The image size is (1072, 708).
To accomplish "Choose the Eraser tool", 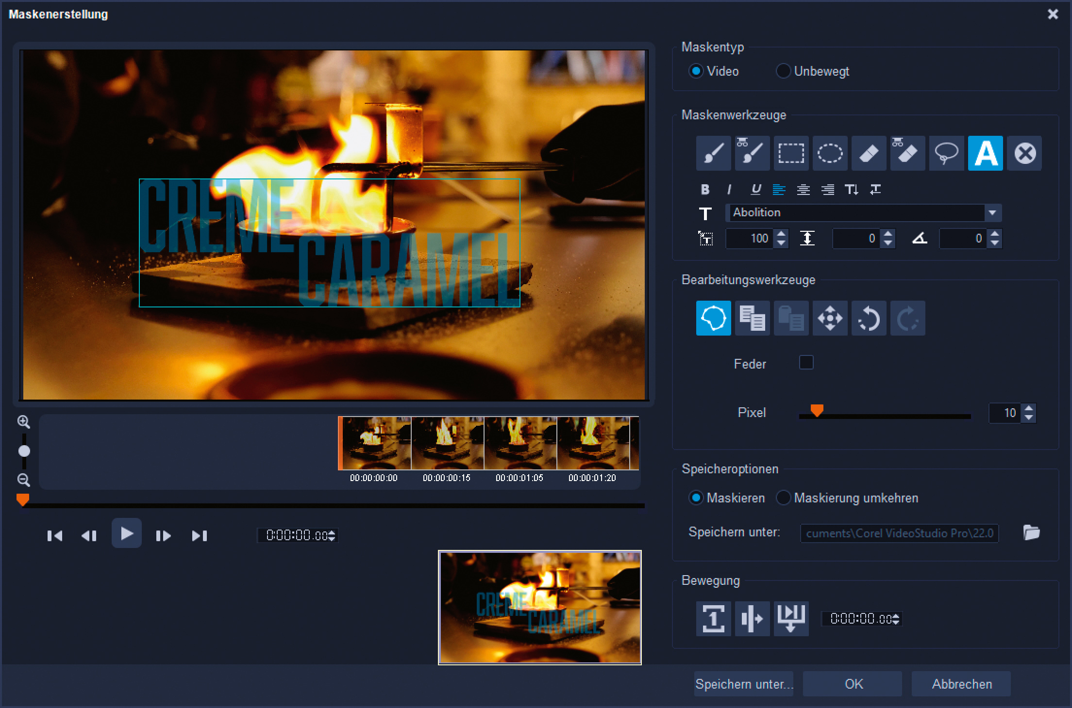I will tap(869, 154).
